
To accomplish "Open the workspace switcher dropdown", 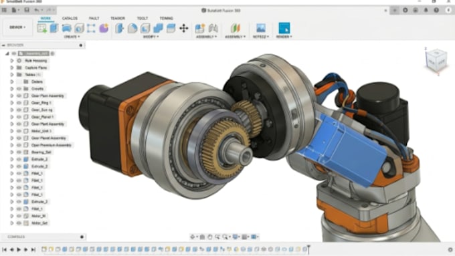I will coord(17,27).
